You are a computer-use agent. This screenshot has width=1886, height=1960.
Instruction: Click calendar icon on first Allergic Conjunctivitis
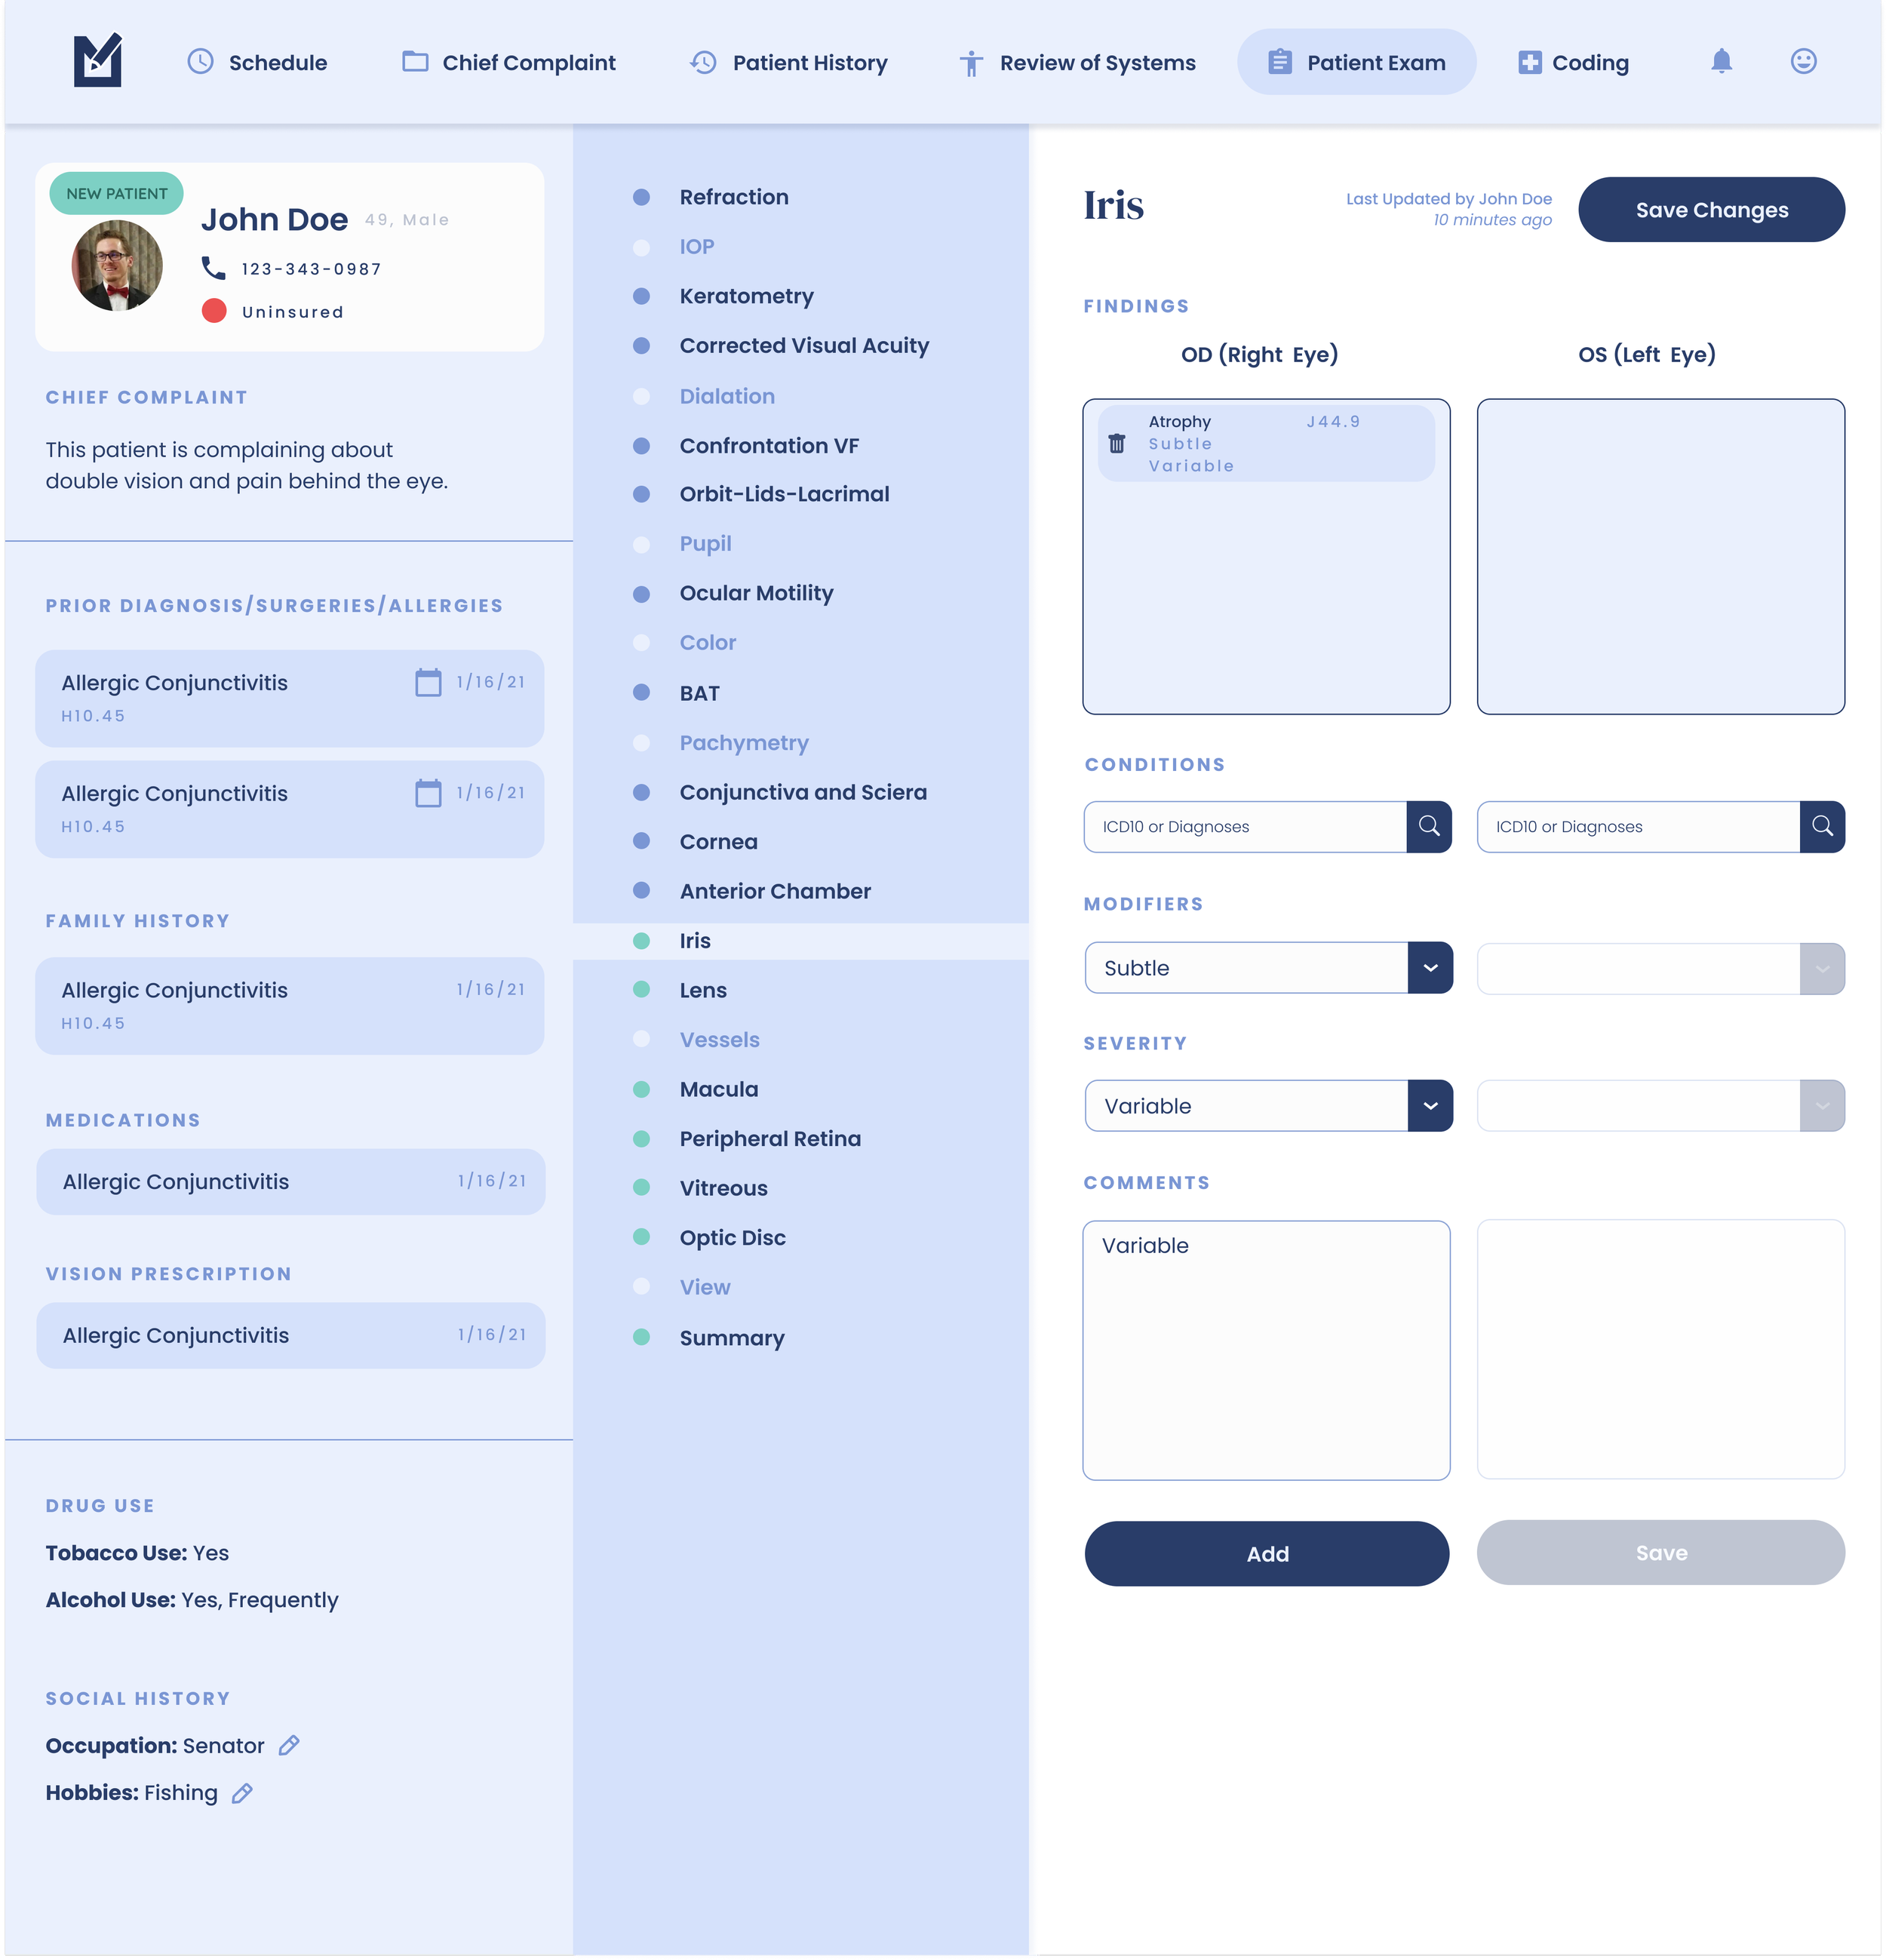(x=428, y=682)
